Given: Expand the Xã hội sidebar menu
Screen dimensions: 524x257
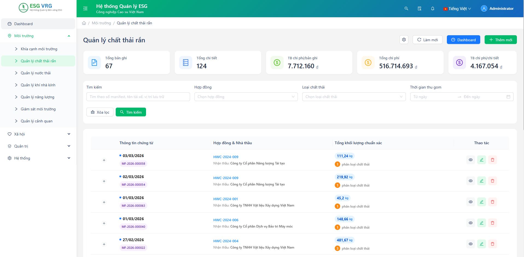Looking at the screenshot, I should tap(38, 134).
